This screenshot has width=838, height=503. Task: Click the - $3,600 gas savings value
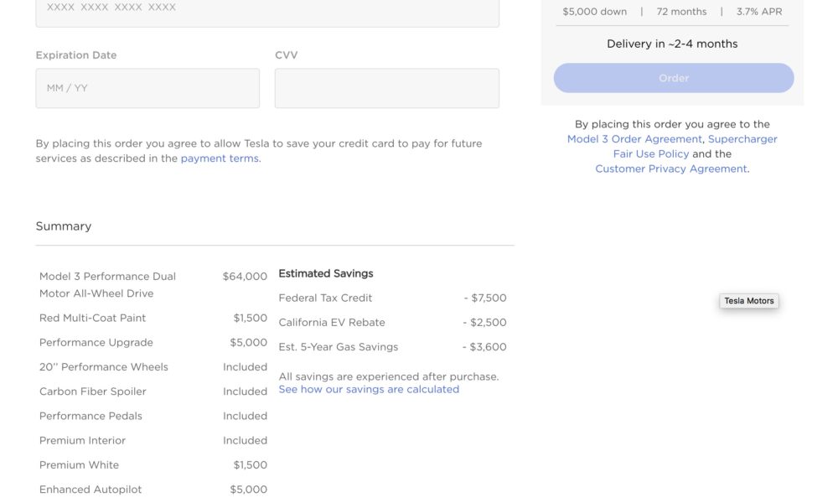pyautogui.click(x=484, y=347)
